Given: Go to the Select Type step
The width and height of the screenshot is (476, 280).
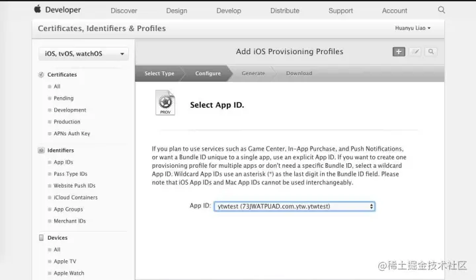Looking at the screenshot, I should click(x=159, y=73).
